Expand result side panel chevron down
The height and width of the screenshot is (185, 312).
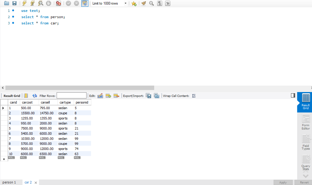[305, 176]
